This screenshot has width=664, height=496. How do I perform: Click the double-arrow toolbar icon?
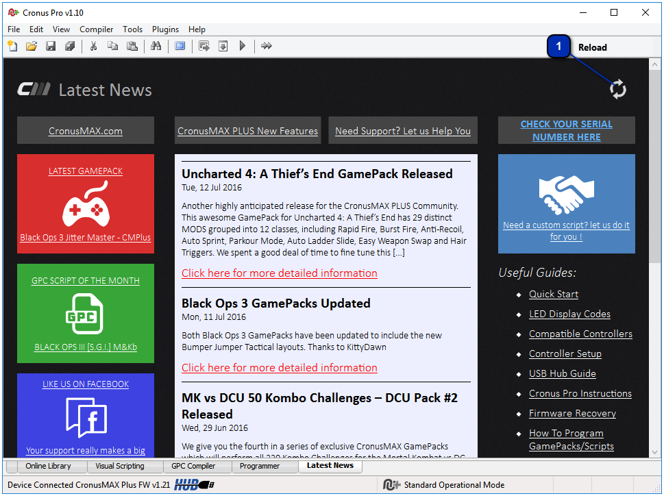[267, 46]
